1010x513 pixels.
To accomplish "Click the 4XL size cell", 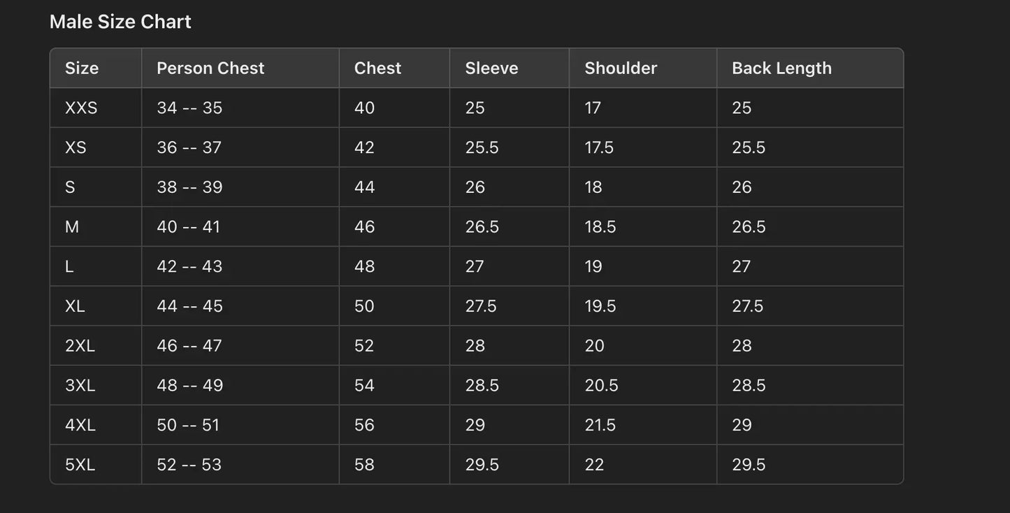I will [x=80, y=425].
